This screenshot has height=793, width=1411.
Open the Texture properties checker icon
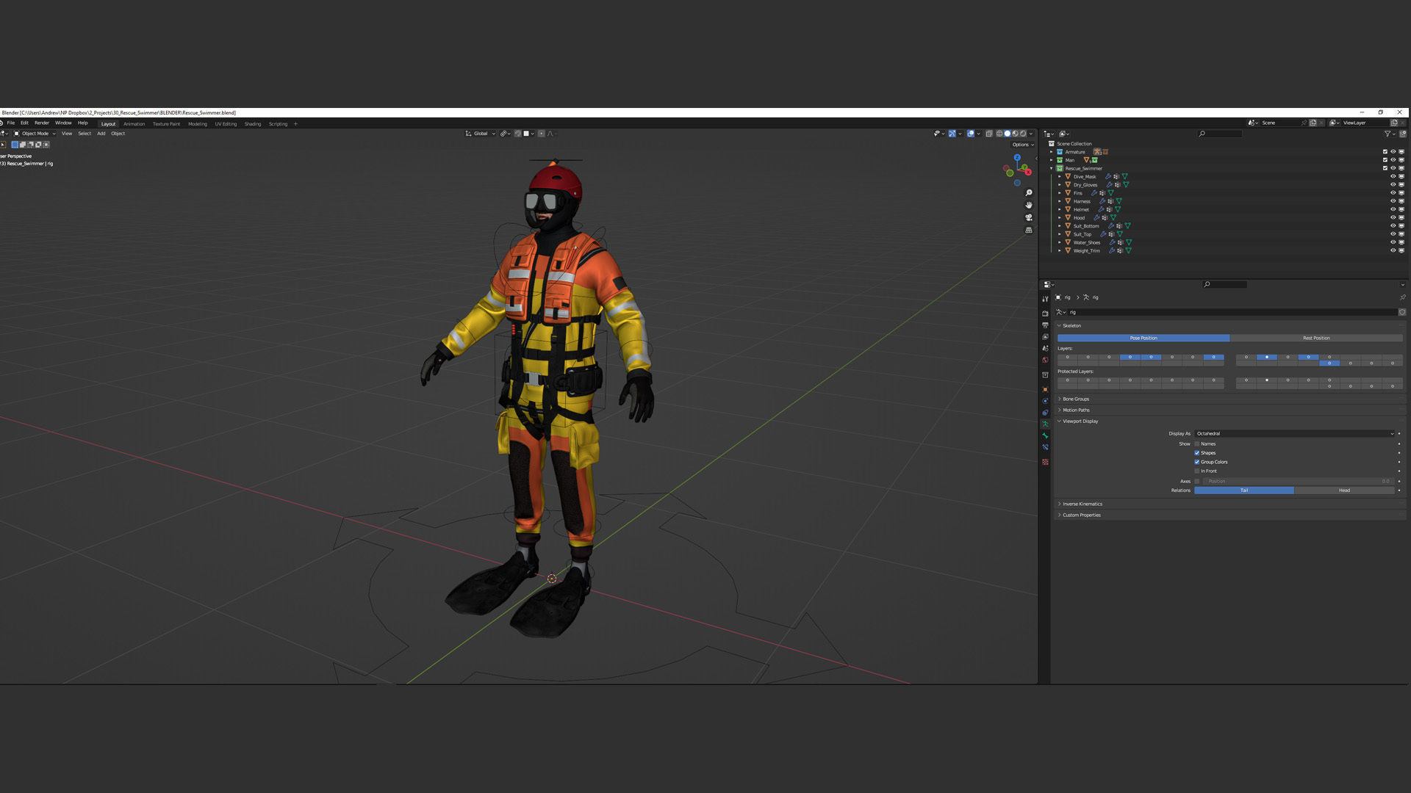click(x=1045, y=462)
